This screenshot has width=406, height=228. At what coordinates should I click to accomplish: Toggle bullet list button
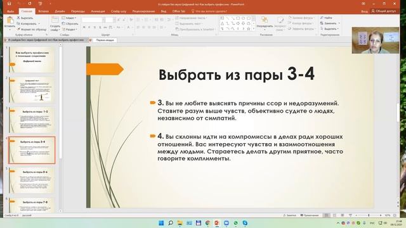(x=138, y=20)
